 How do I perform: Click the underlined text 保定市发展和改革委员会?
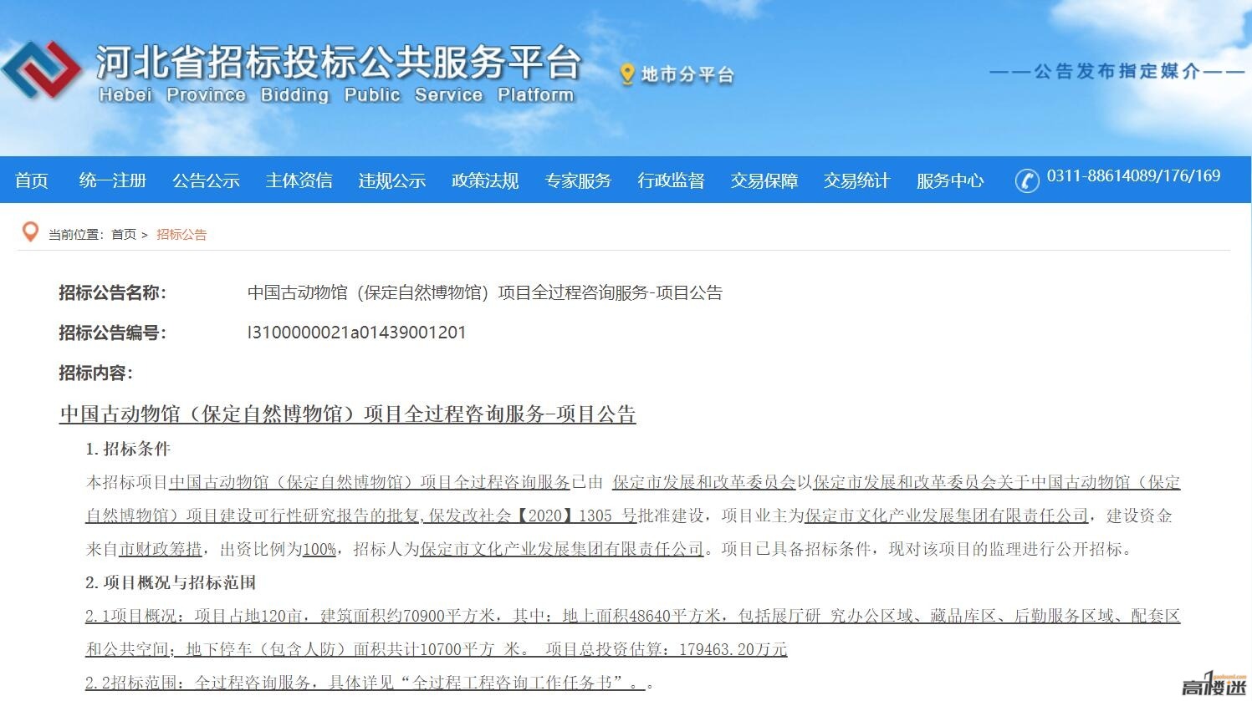pos(704,482)
